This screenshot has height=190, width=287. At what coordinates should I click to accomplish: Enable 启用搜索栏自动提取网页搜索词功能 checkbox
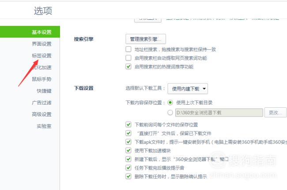coord(128,58)
